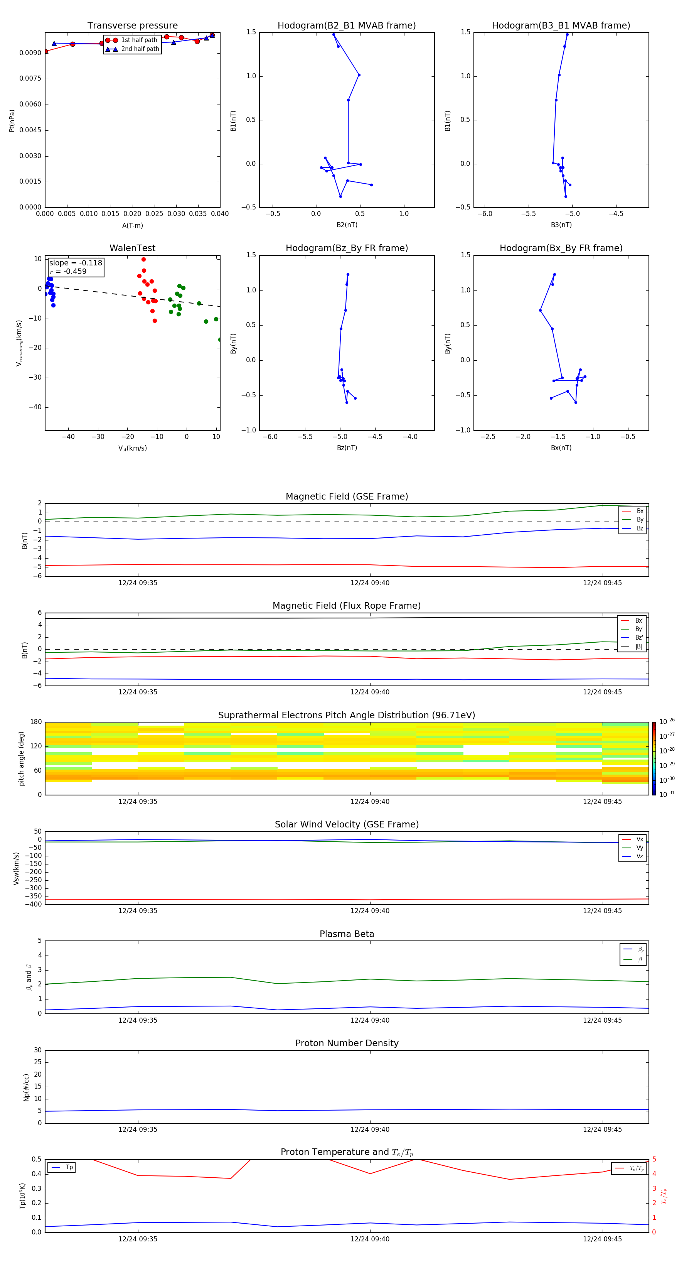Image resolution: width=694 pixels, height=1273 pixels.
Task: Click the "Hodogram(Bz_By FR frame)" title
Action: 347,248
